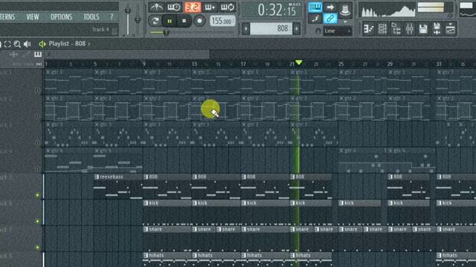Screen dimensions: 476x267
Task: Pause playback with the green pause button
Action: 170,21
